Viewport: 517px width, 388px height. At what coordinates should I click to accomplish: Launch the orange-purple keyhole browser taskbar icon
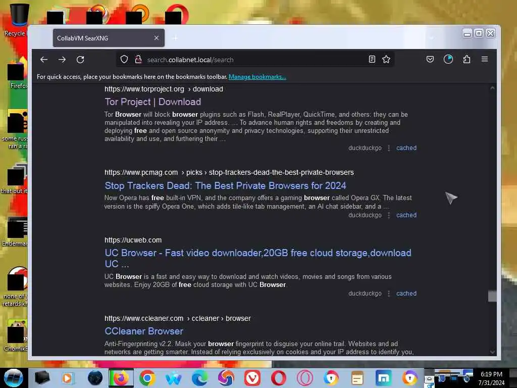[x=410, y=378]
